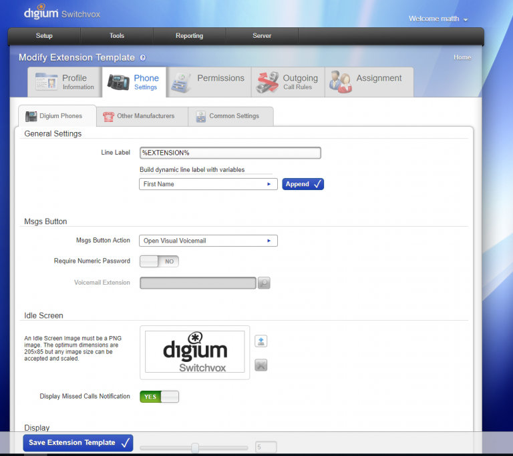Select the Common Settings sub-tab
This screenshot has width=513, height=456.
(230, 116)
